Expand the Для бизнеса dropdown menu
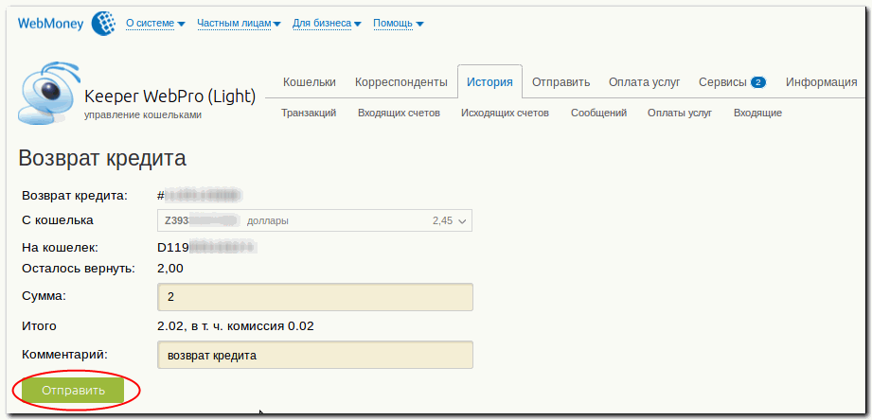 tap(327, 24)
